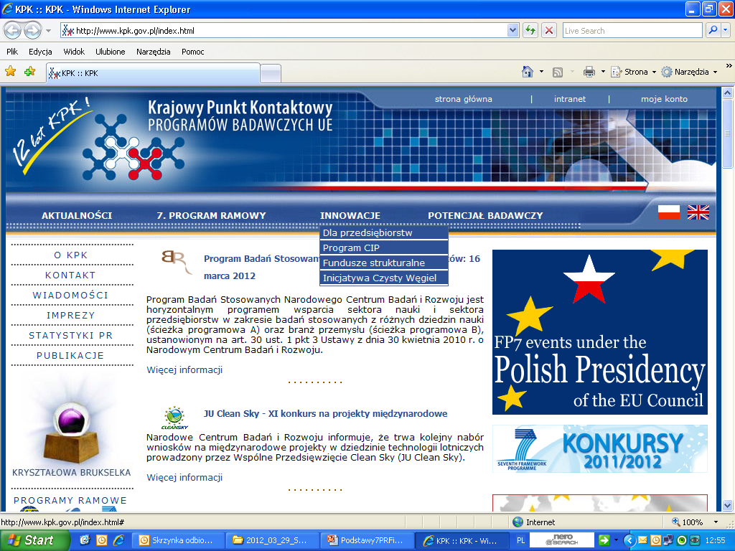735x551 pixels.
Task: Open the WIADOMOŚCI sidebar link
Action: (x=70, y=295)
